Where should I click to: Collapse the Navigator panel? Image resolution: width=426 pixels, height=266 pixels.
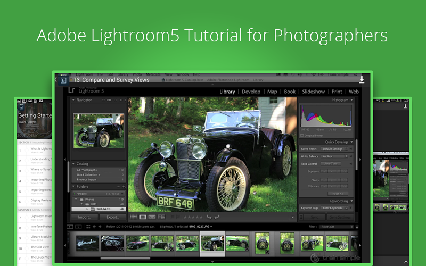point(73,100)
